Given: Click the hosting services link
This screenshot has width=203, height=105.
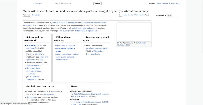Looking at the screenshot, I should point(33,65).
